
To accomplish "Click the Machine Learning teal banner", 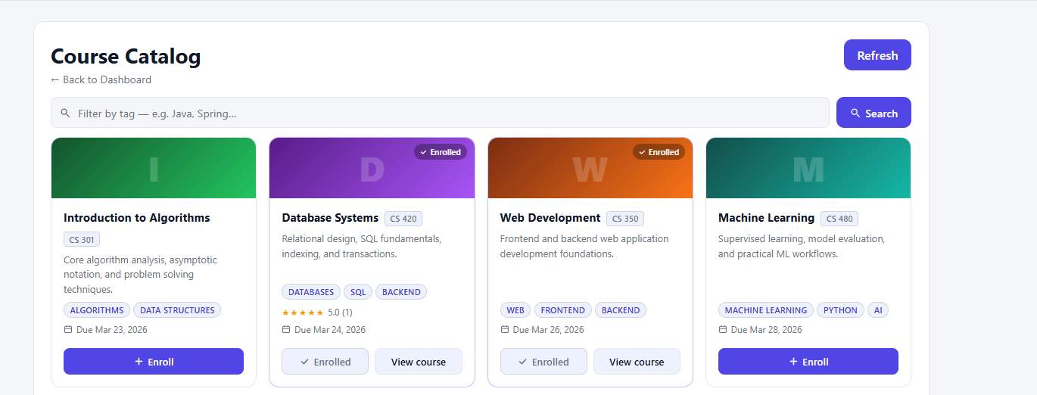I will 808,168.
